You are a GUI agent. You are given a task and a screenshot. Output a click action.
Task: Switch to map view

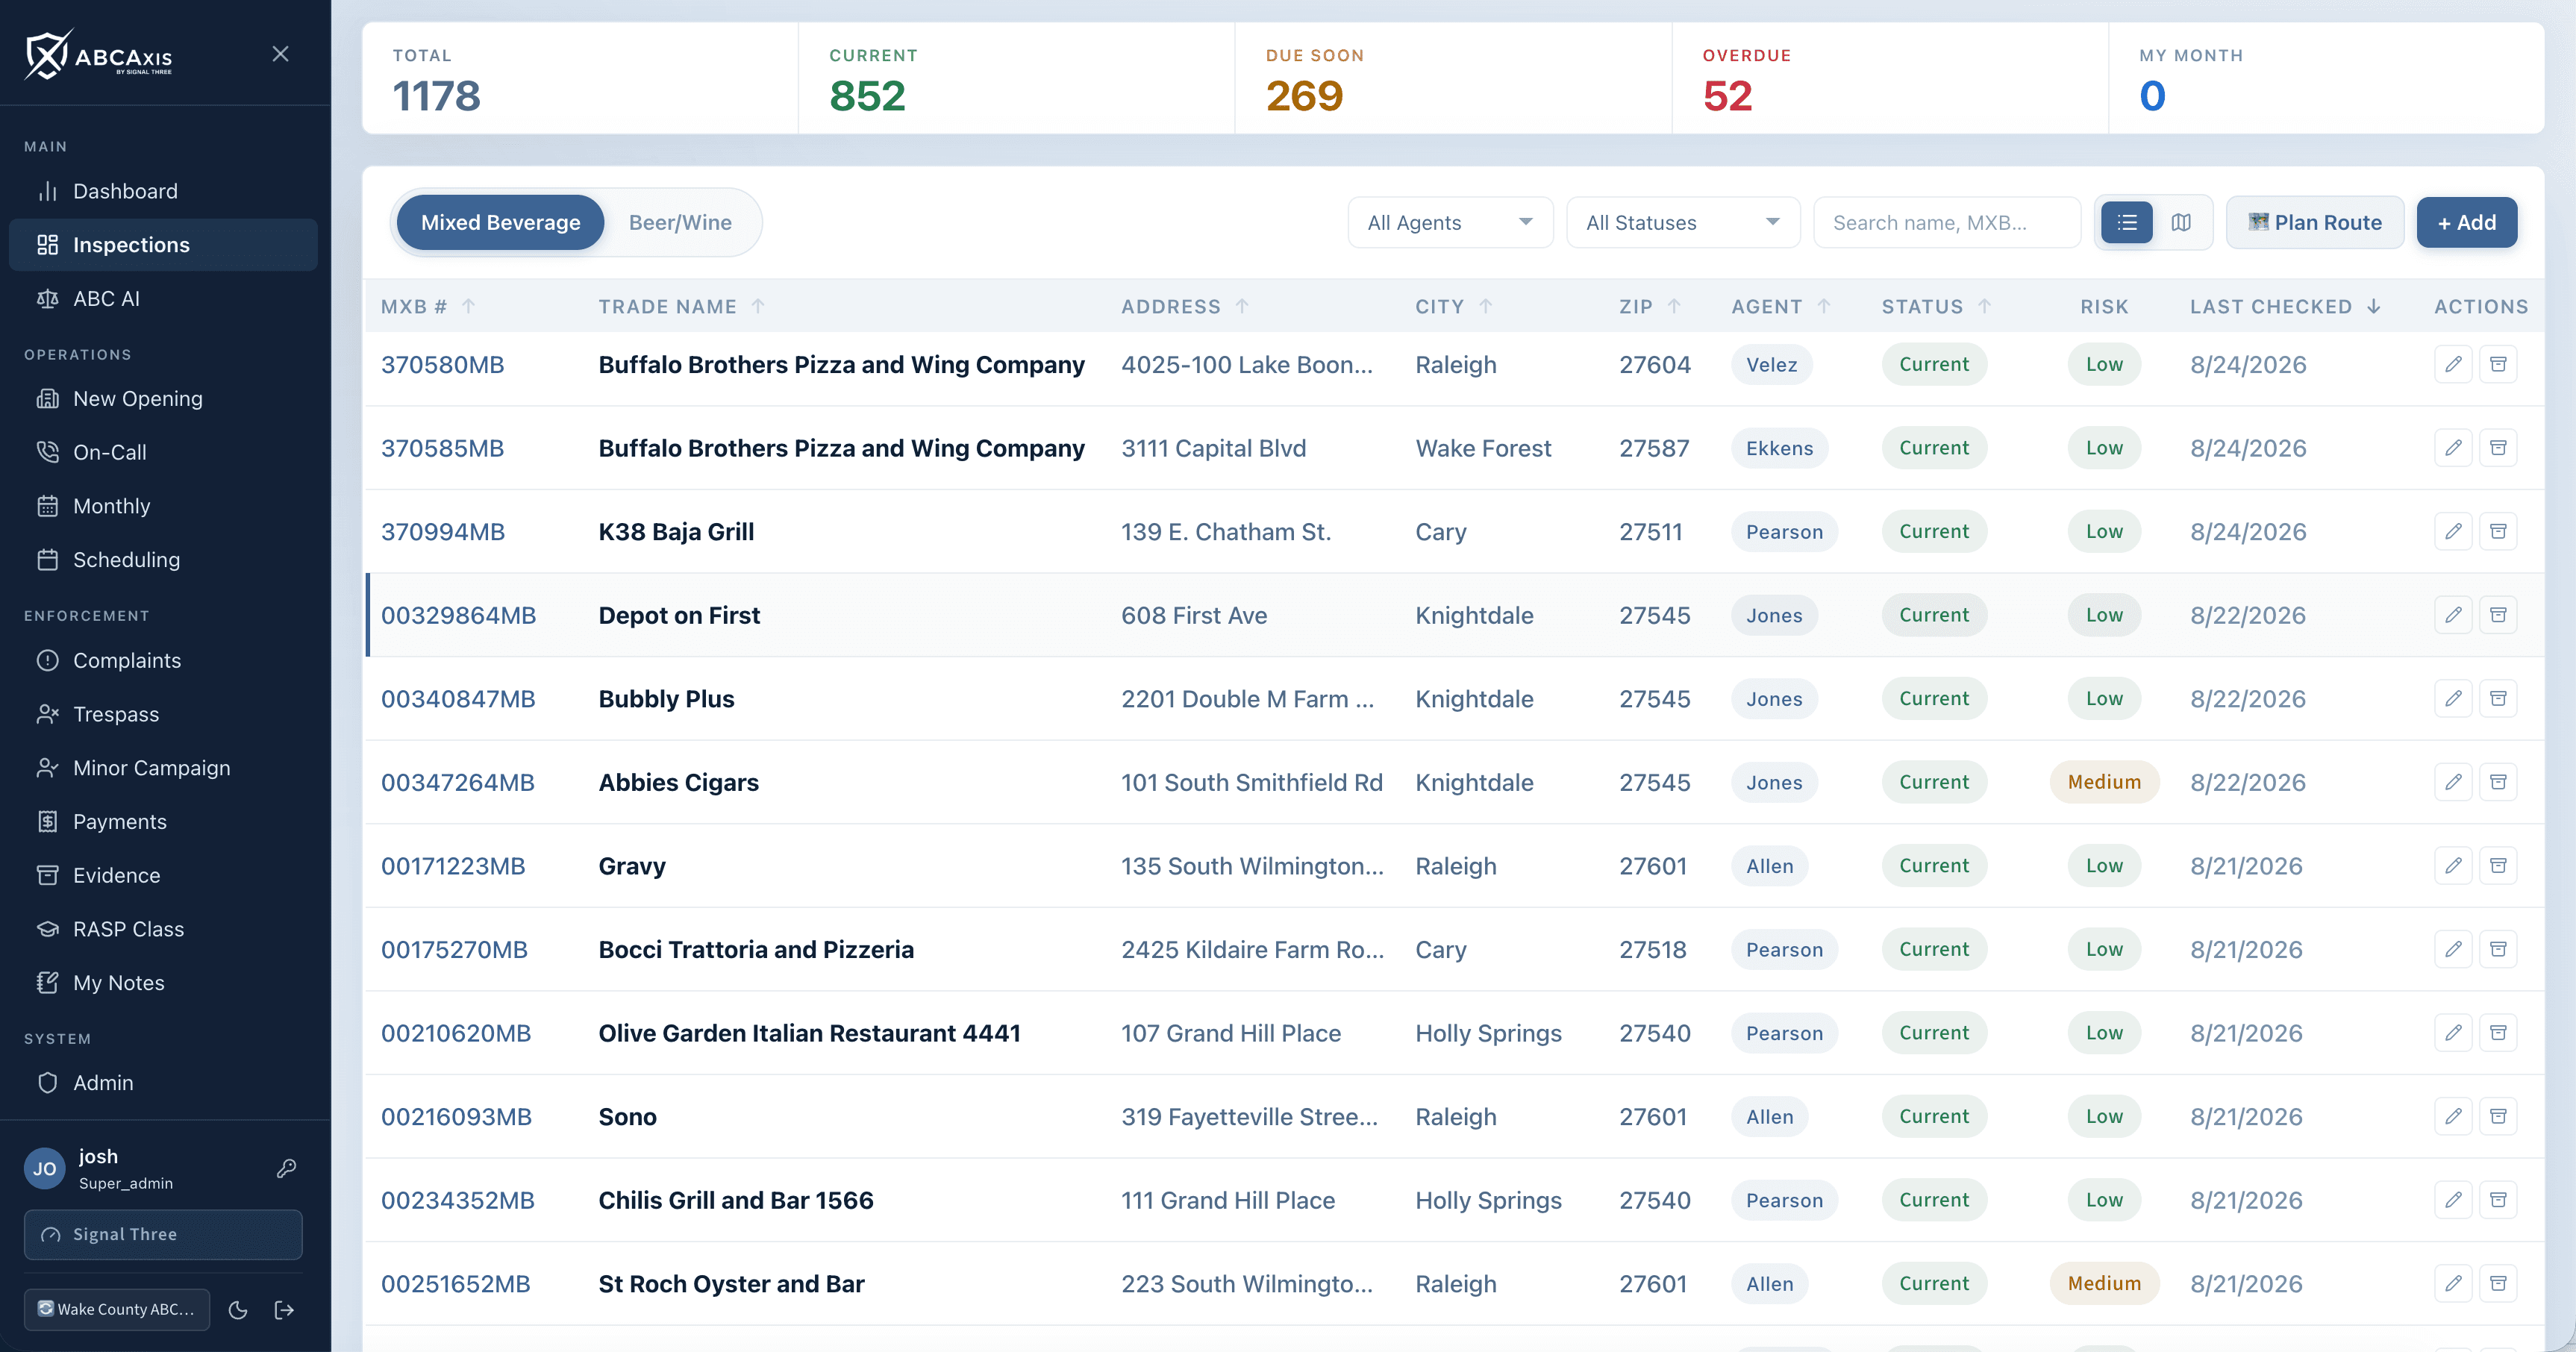coord(2181,222)
